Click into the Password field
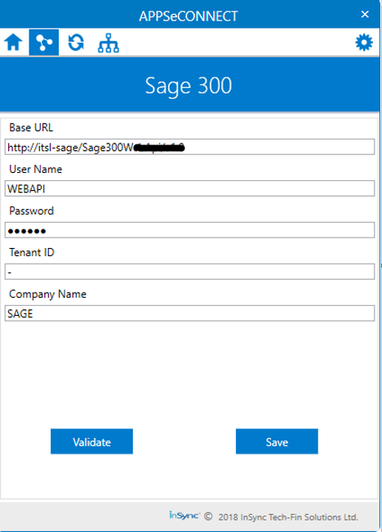The height and width of the screenshot is (532, 382). 190,230
